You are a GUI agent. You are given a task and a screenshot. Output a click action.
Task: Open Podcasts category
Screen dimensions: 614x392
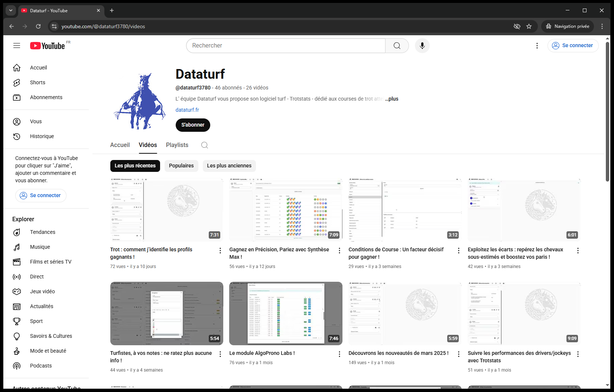tap(46, 366)
